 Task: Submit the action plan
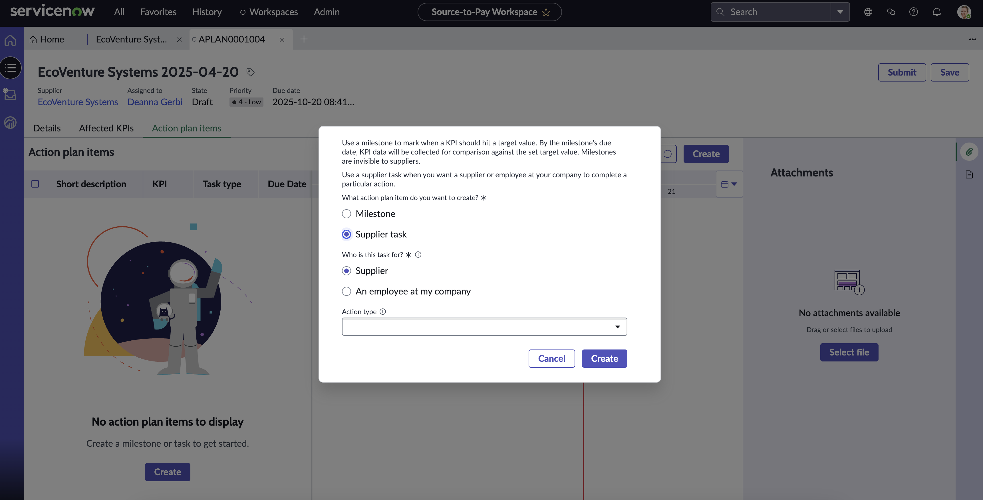point(902,72)
